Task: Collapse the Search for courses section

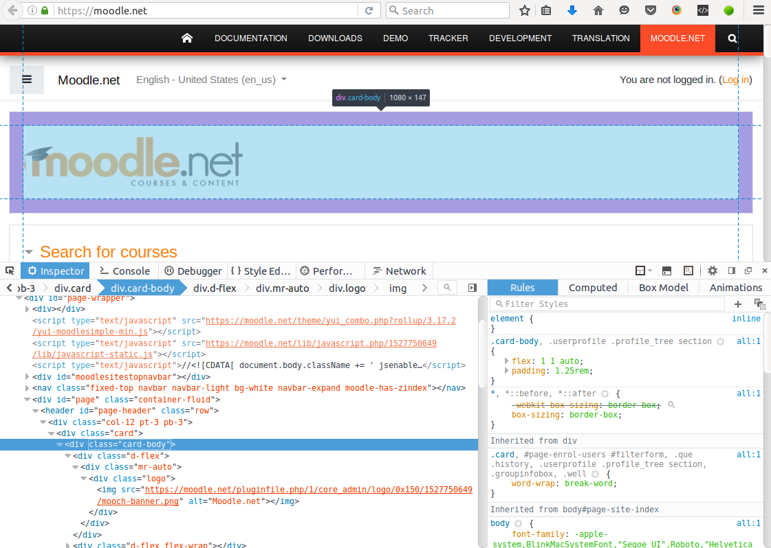Action: click(x=29, y=253)
